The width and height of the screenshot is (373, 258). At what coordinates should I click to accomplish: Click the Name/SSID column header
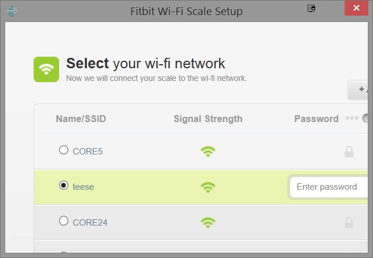pyautogui.click(x=81, y=119)
